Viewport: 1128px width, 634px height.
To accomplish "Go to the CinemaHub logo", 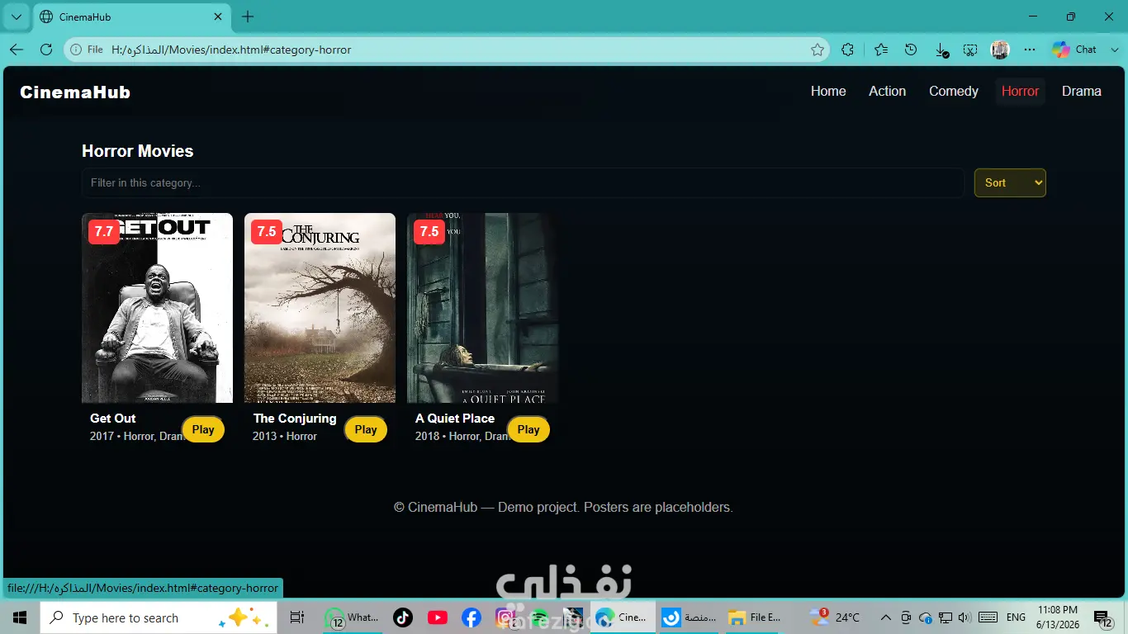I will pos(75,92).
